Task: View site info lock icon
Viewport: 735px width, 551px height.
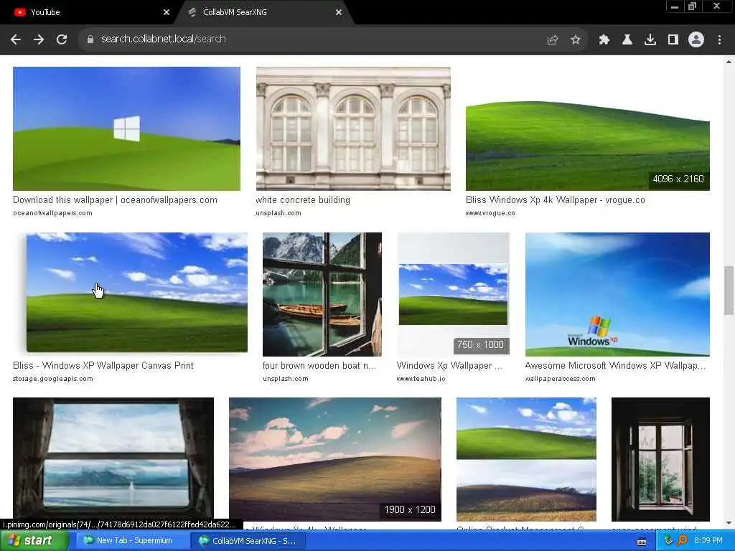Action: (90, 39)
